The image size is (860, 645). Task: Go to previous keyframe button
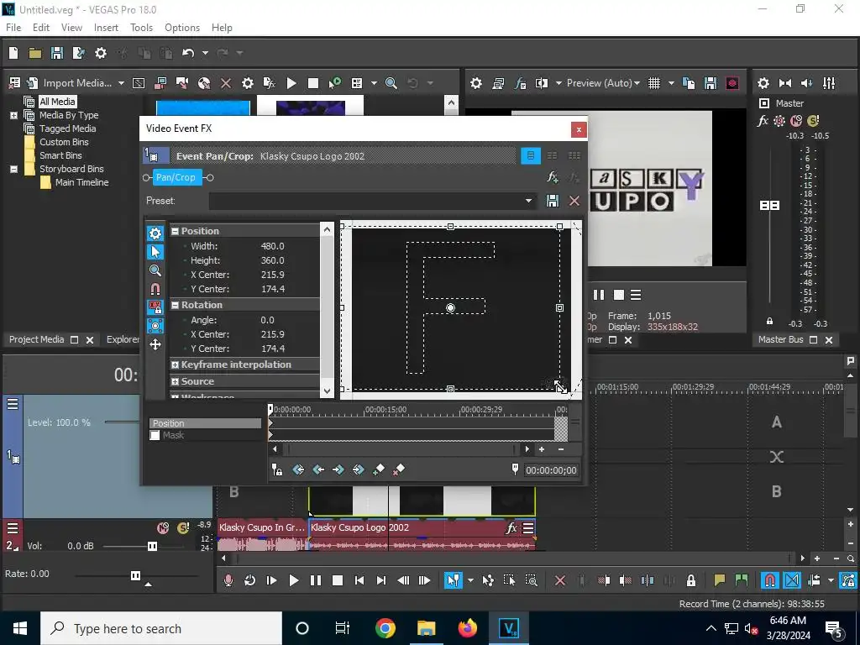pos(318,469)
